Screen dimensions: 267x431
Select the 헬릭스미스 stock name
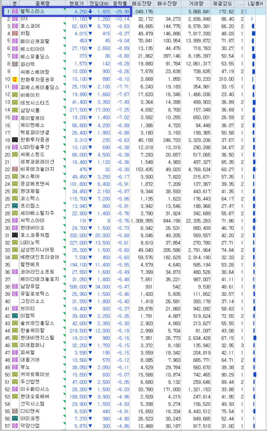coord(32,11)
